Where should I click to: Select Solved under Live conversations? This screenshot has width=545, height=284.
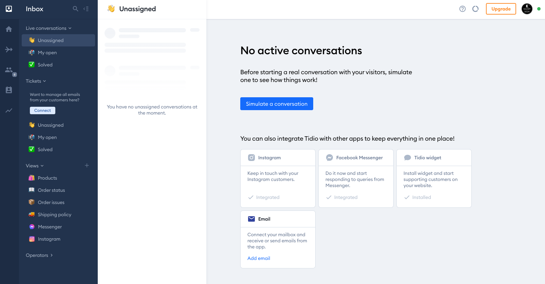pos(58,65)
